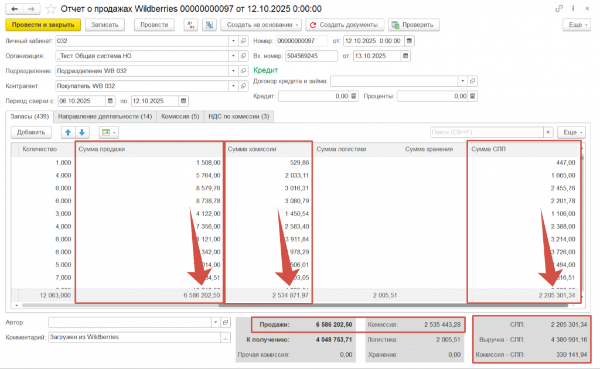Click the Проверить button
Image resolution: width=600 pixels, height=369 pixels.
tap(414, 25)
